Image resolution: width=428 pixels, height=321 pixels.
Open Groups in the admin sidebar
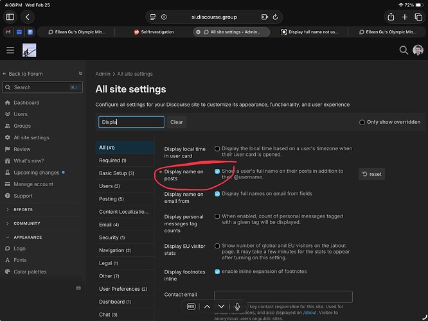[22, 126]
